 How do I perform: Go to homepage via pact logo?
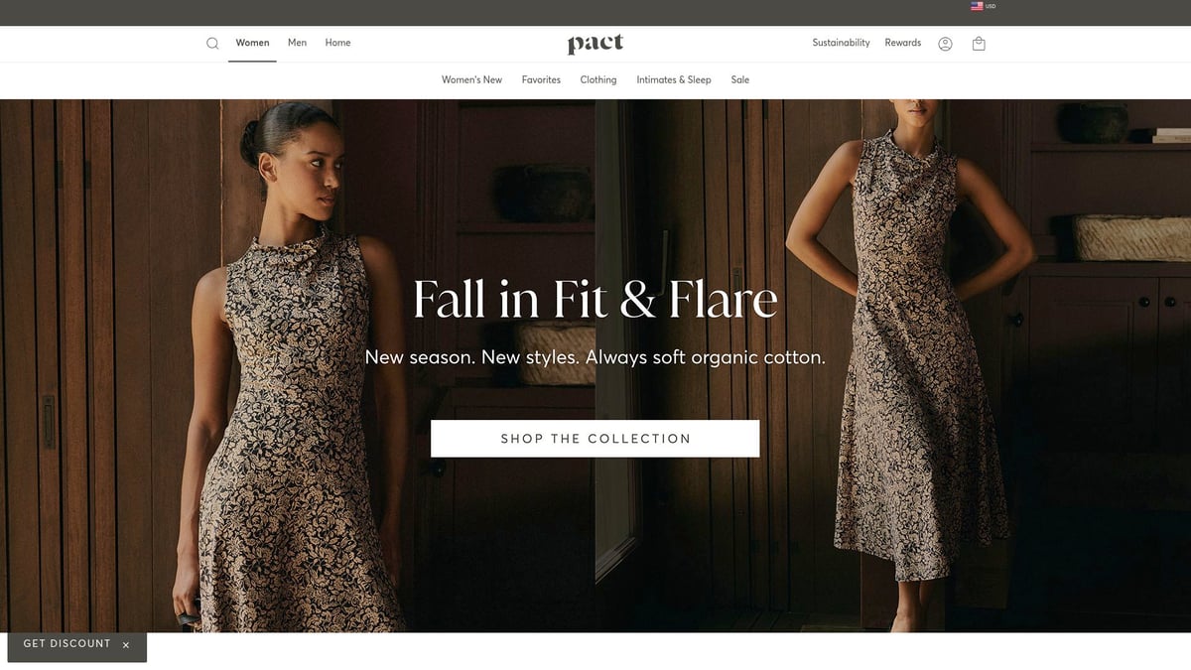[x=595, y=43]
